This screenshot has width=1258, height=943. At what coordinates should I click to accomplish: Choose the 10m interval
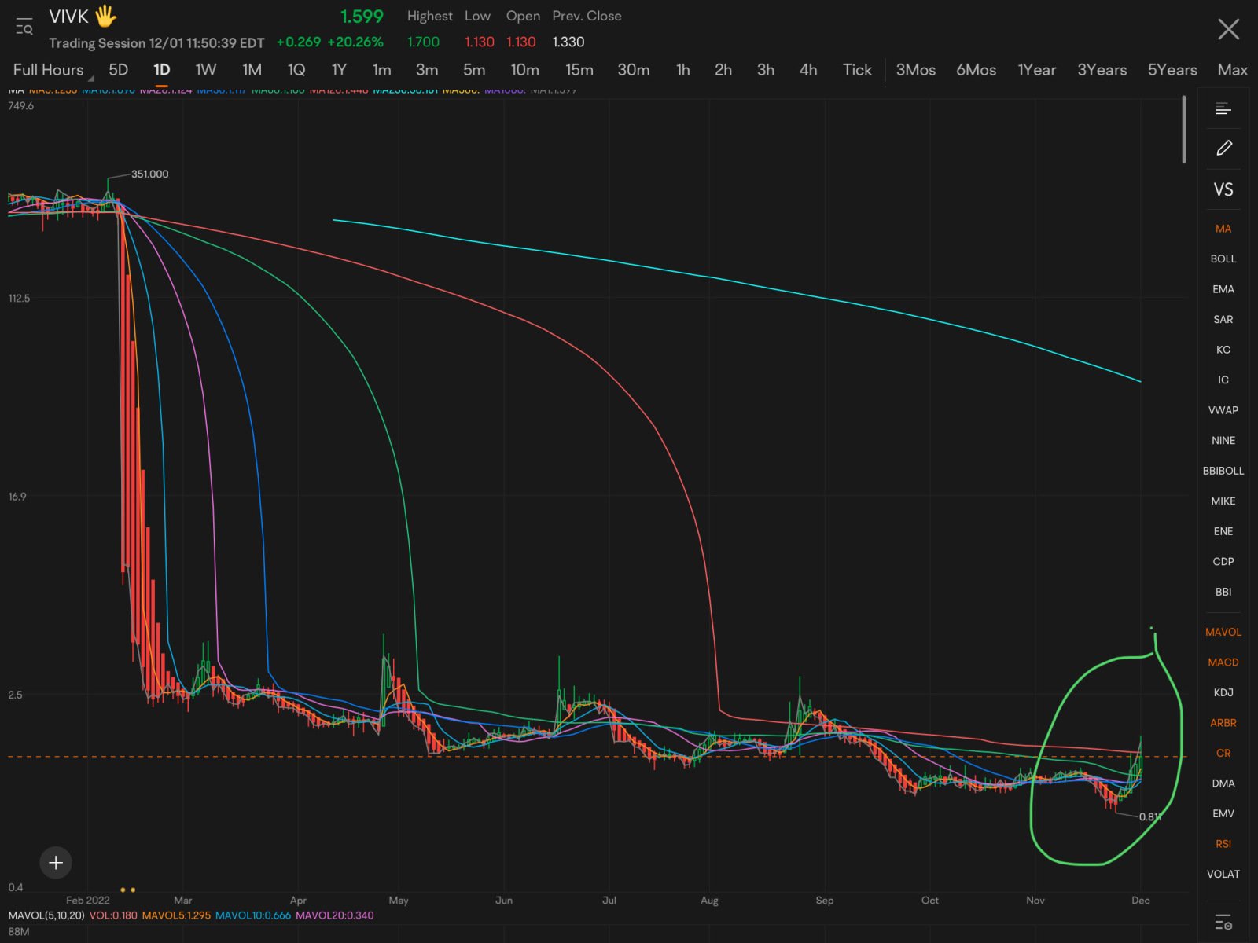tap(525, 70)
